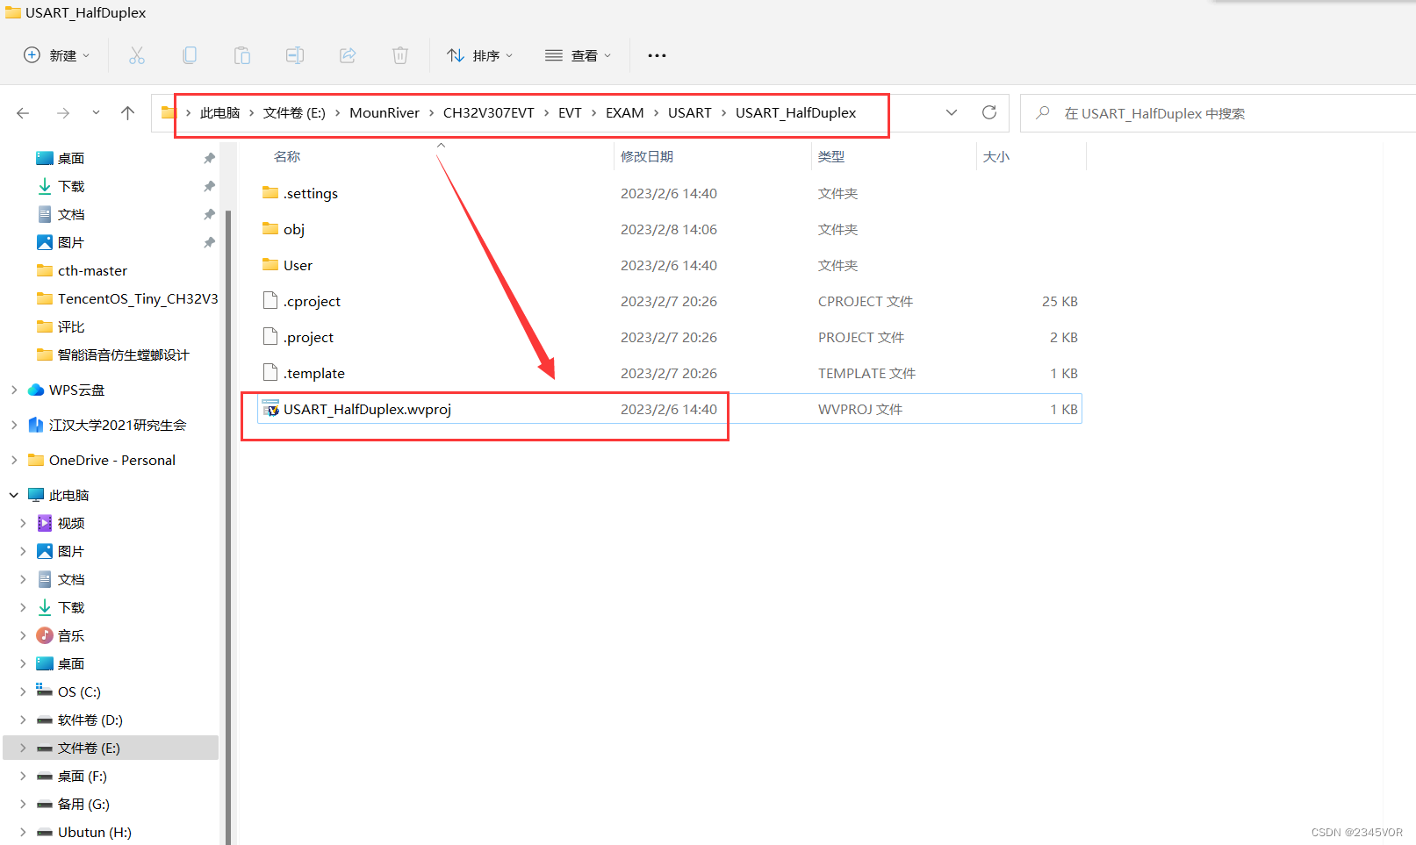This screenshot has height=845, width=1416.
Task: Click the Share icon in toolbar
Action: pos(348,55)
